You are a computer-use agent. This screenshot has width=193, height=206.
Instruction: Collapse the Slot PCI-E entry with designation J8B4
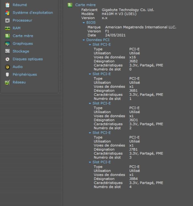pyautogui.click(x=90, y=162)
